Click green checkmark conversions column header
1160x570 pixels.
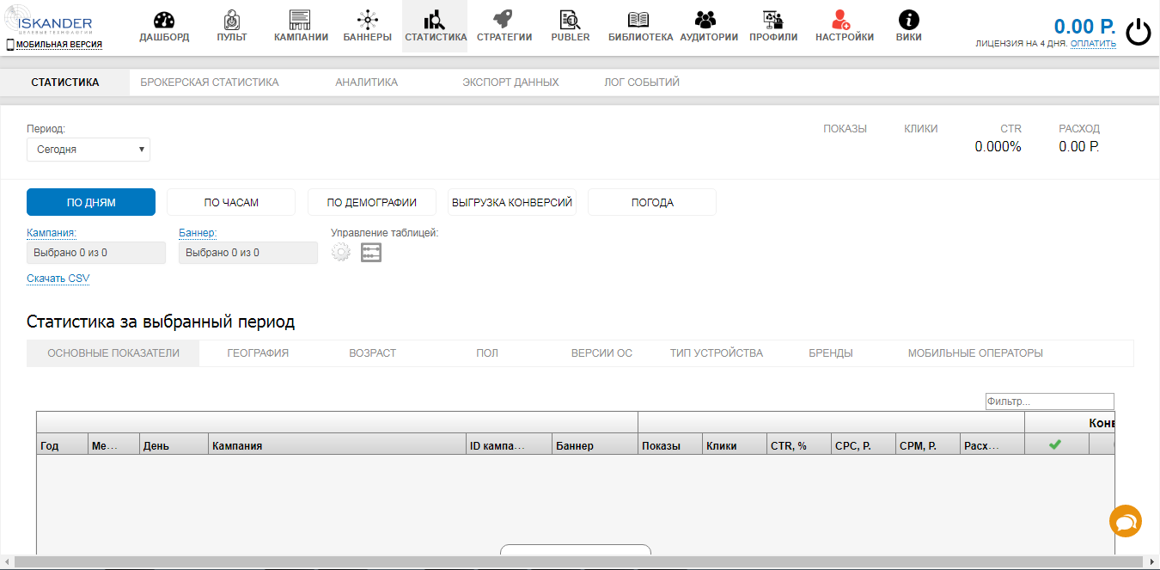pos(1056,444)
